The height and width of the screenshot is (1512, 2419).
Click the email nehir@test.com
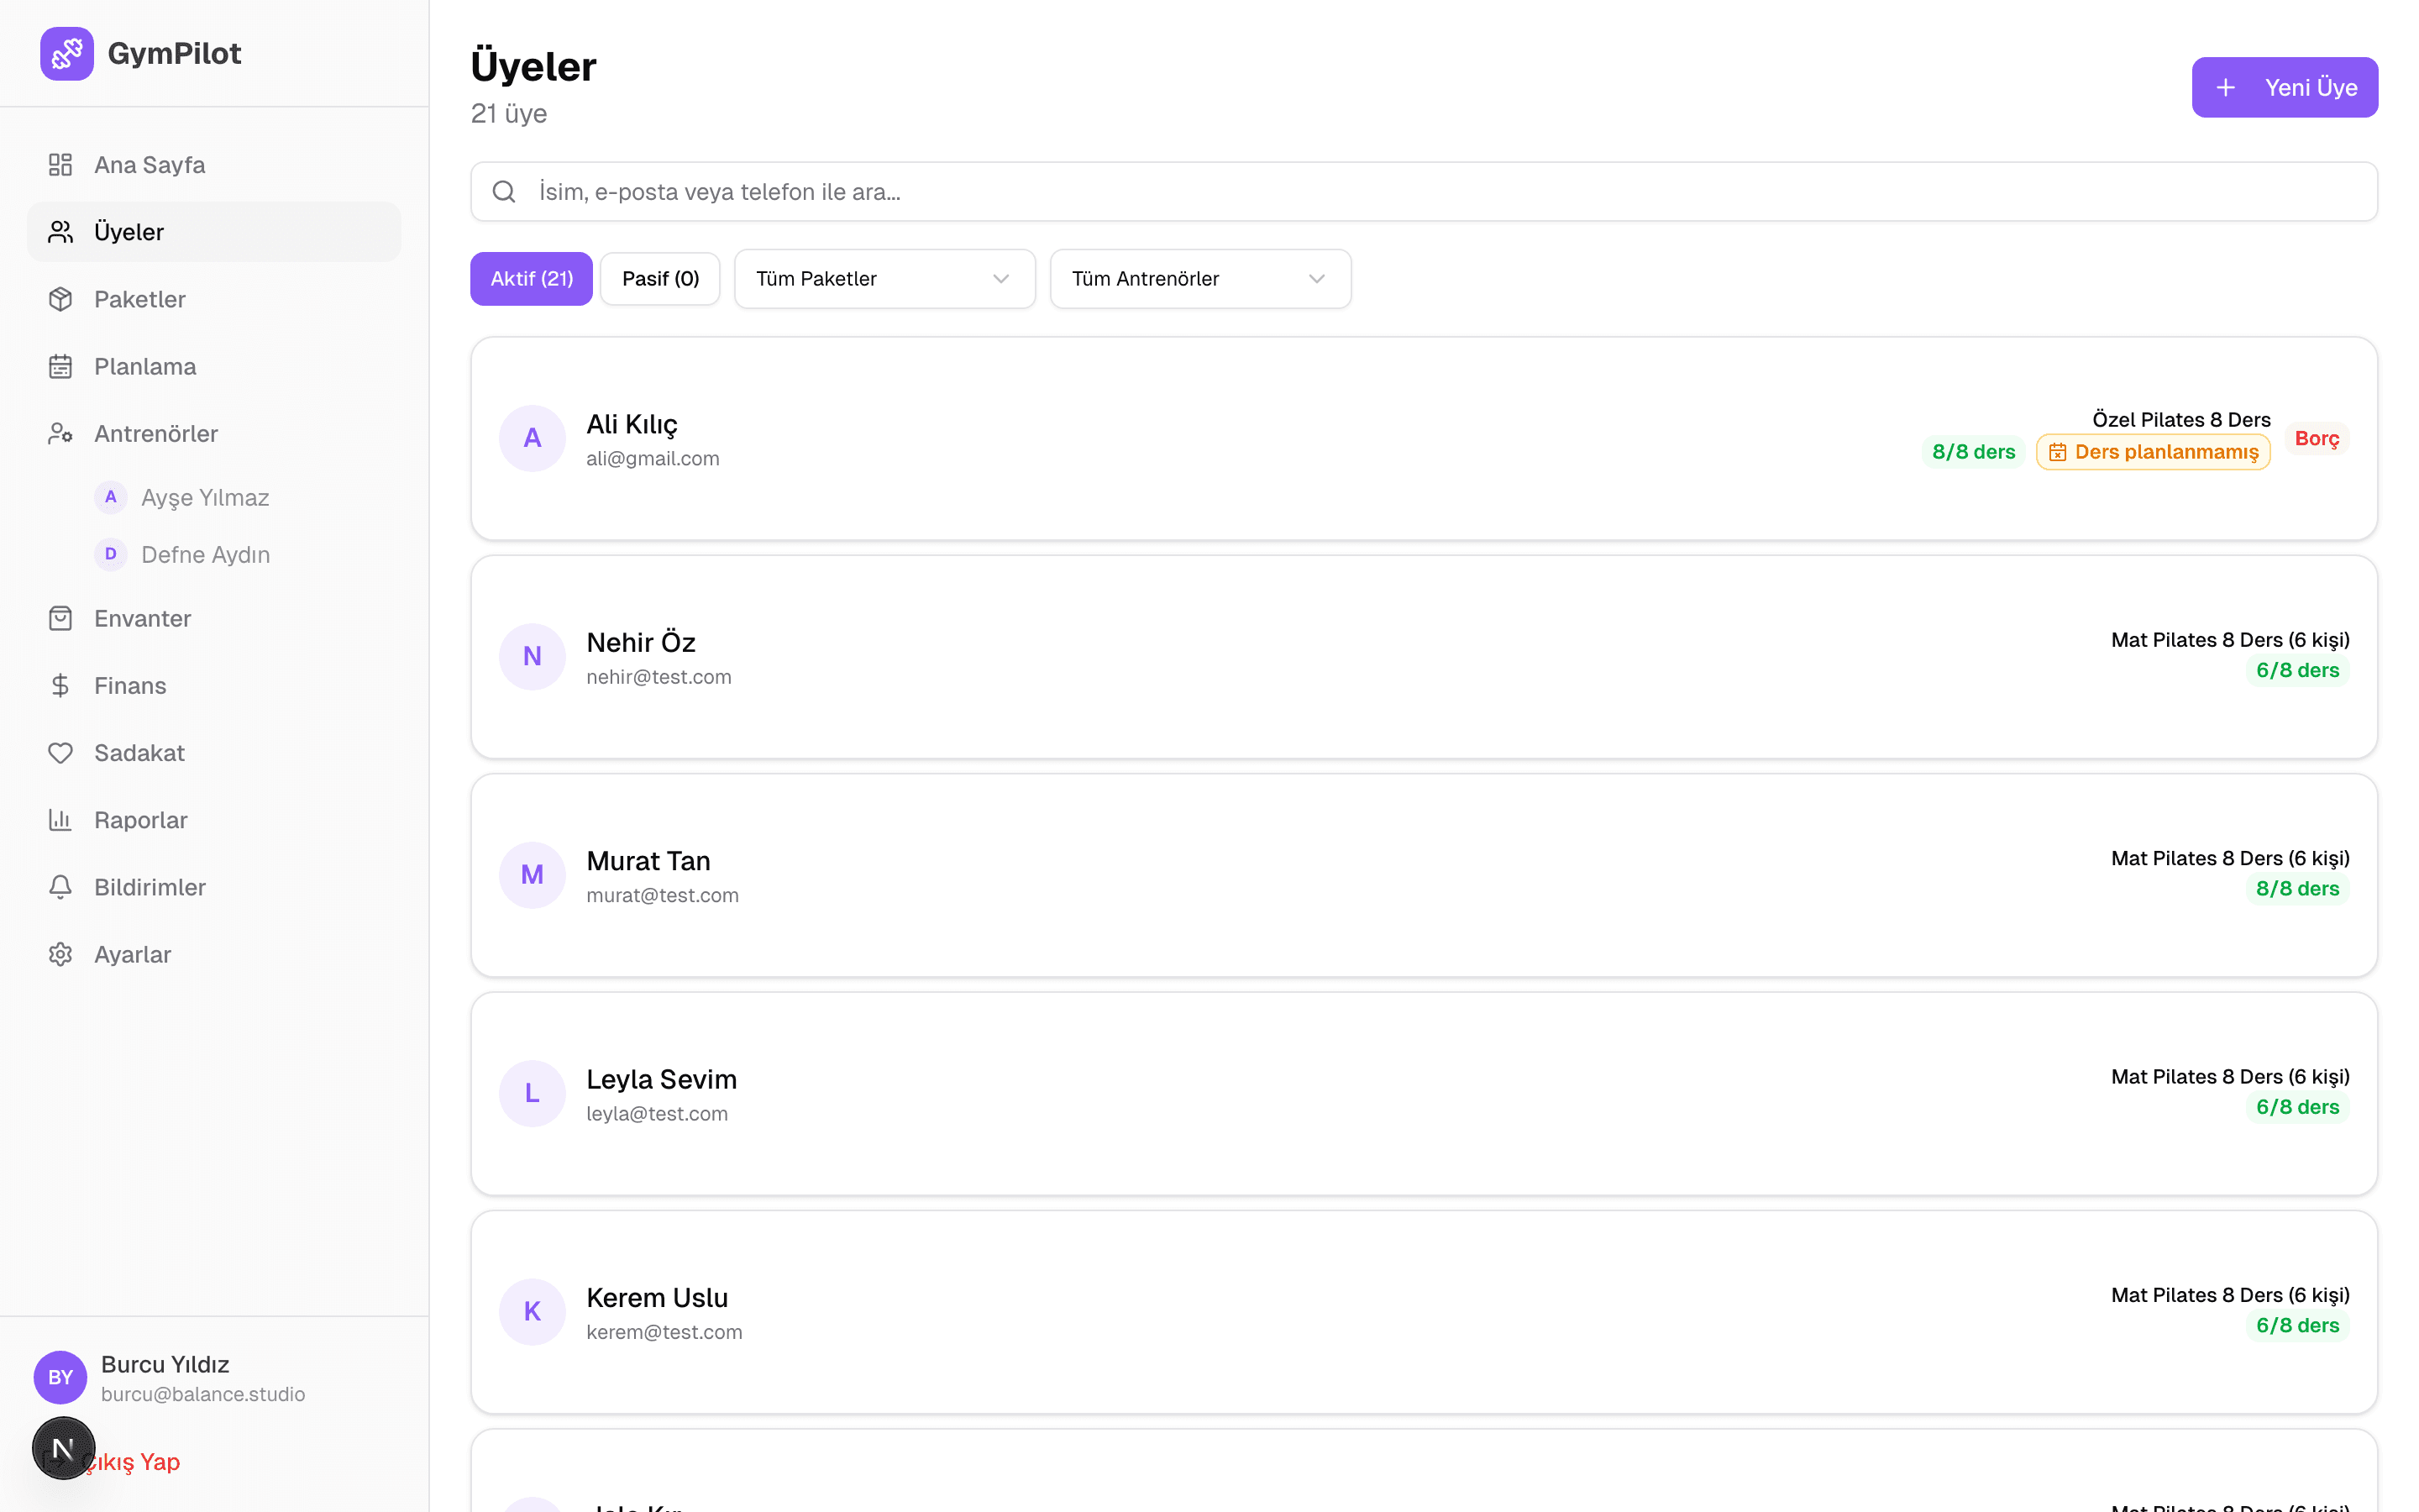pyautogui.click(x=659, y=677)
